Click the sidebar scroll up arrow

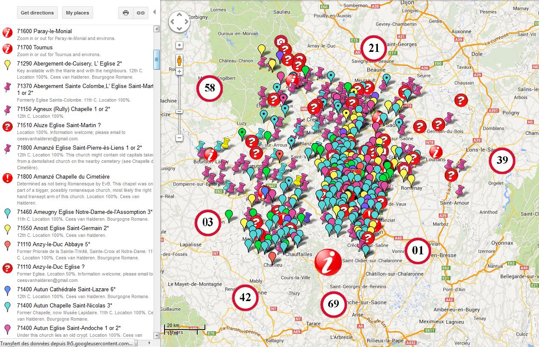point(156,28)
